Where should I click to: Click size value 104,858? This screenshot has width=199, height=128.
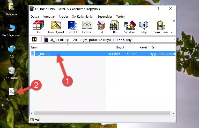(114, 54)
